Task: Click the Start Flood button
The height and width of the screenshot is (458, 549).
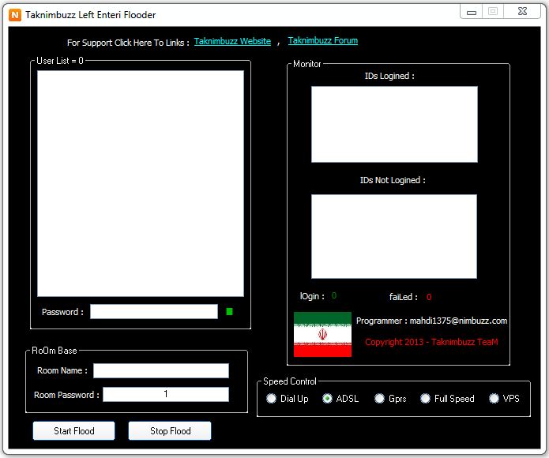Action: pos(74,430)
